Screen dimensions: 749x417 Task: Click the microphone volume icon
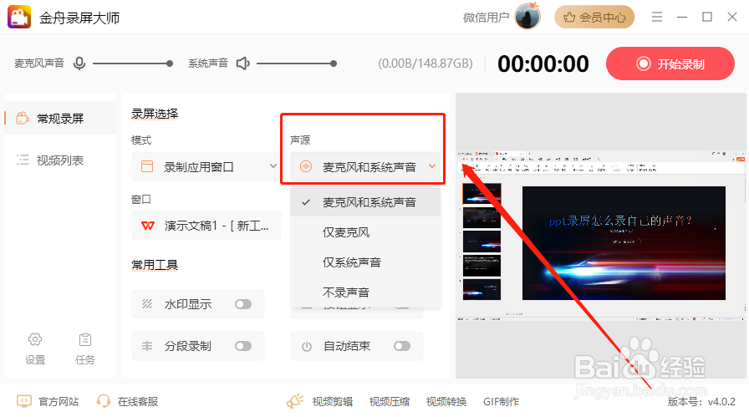point(79,64)
